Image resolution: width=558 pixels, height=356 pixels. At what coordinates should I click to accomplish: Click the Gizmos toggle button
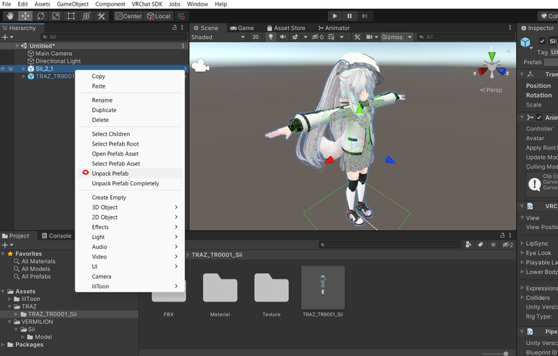392,37
